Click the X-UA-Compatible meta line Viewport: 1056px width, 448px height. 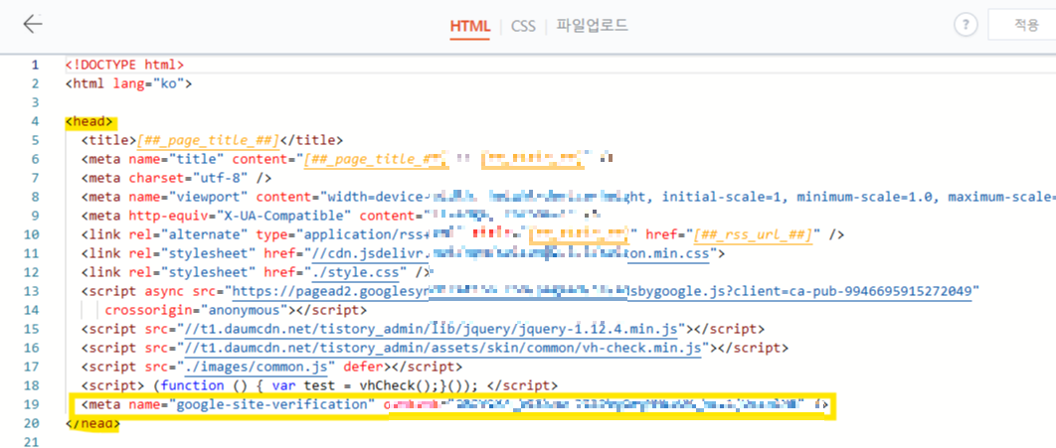340,216
